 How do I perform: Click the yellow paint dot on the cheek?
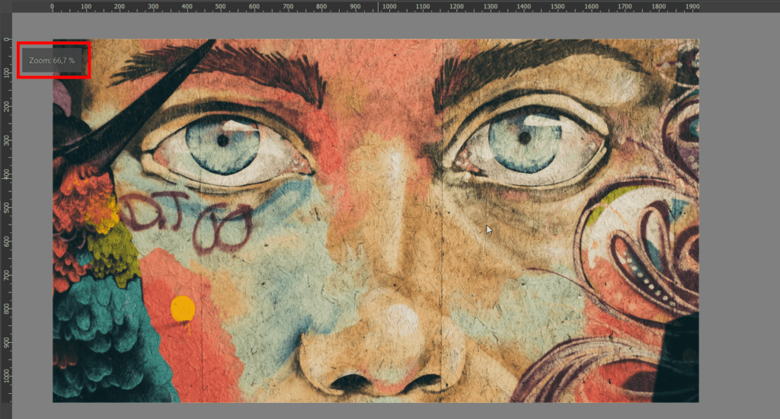coord(183,309)
